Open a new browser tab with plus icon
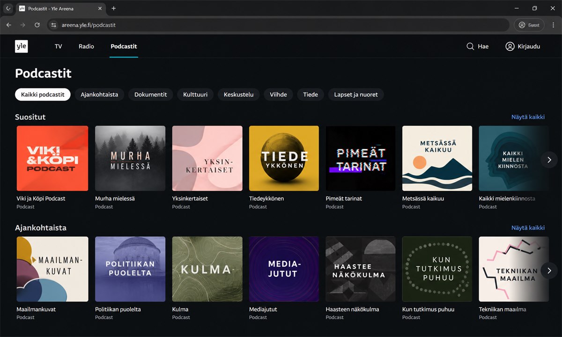Viewport: 562px width, 337px height. click(x=113, y=8)
